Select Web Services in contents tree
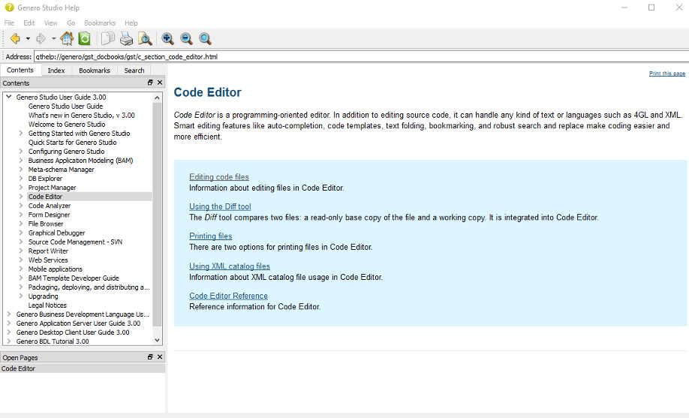Viewport: 689px width, 418px height. click(x=48, y=260)
